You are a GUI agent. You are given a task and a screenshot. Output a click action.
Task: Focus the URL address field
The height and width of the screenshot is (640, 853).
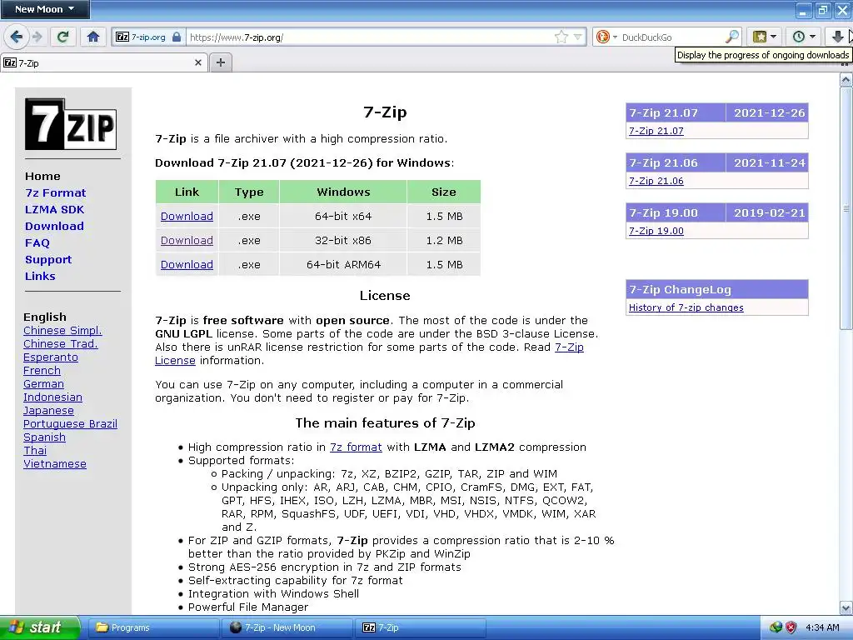pos(370,37)
